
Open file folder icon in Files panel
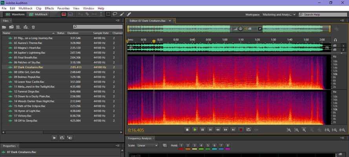(4, 27)
